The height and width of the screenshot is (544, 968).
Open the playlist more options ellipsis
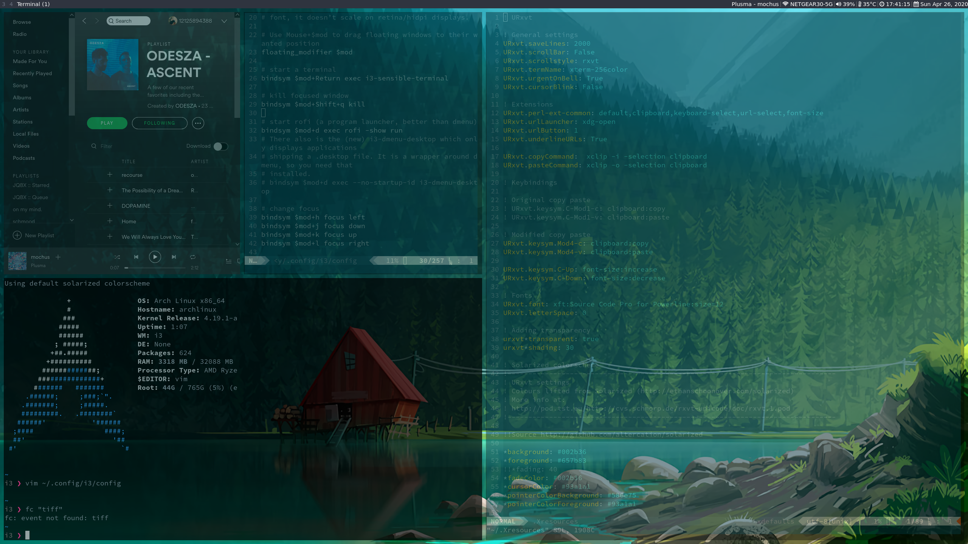[x=198, y=123]
